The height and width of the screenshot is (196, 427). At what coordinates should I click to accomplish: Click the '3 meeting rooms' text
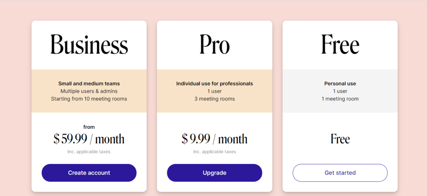click(x=214, y=99)
